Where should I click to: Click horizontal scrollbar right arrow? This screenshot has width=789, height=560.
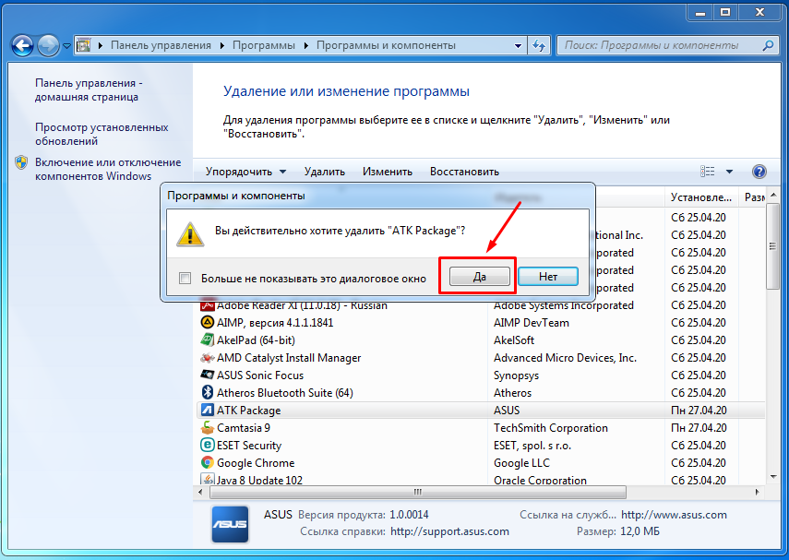[x=757, y=492]
